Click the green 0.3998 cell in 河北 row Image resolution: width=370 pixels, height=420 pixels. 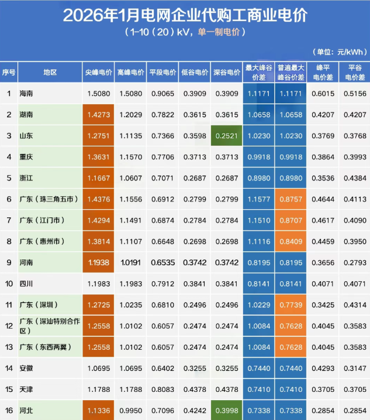point(226,409)
